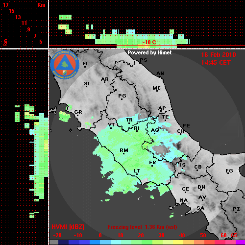Screen dimensions: 245x245
Task: Select the BN city label
Action: (201, 187)
